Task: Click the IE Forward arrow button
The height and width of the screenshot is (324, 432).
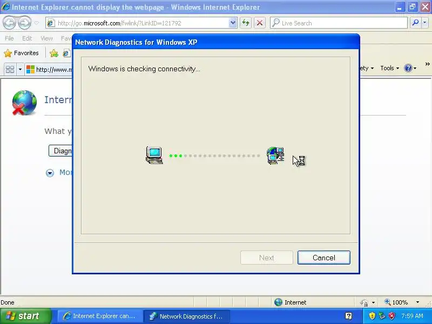Action: coord(24,23)
